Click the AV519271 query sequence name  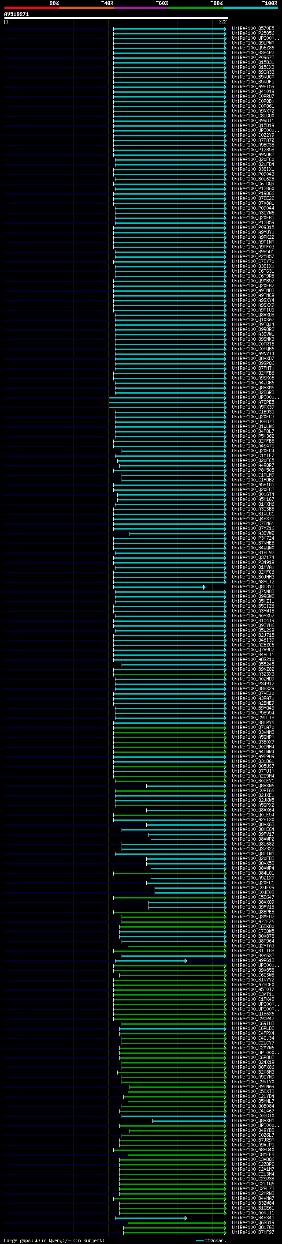point(16,15)
